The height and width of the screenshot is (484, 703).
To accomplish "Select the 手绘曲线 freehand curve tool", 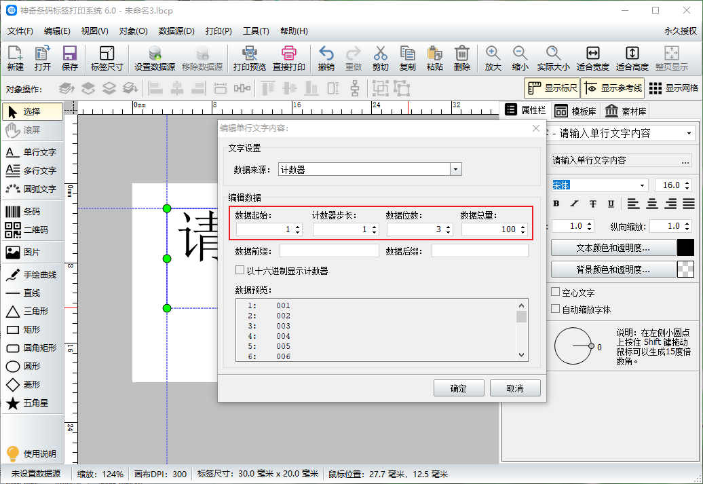I will coord(33,274).
